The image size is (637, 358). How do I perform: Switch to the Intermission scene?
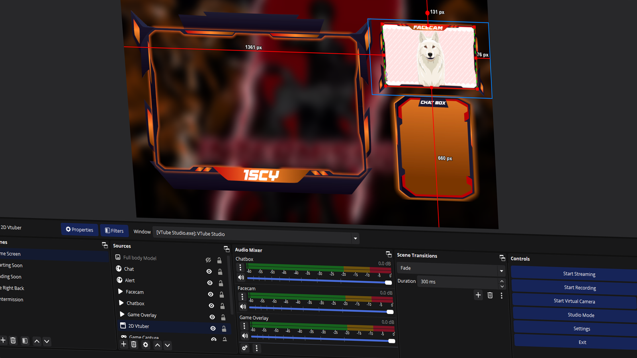pos(12,300)
